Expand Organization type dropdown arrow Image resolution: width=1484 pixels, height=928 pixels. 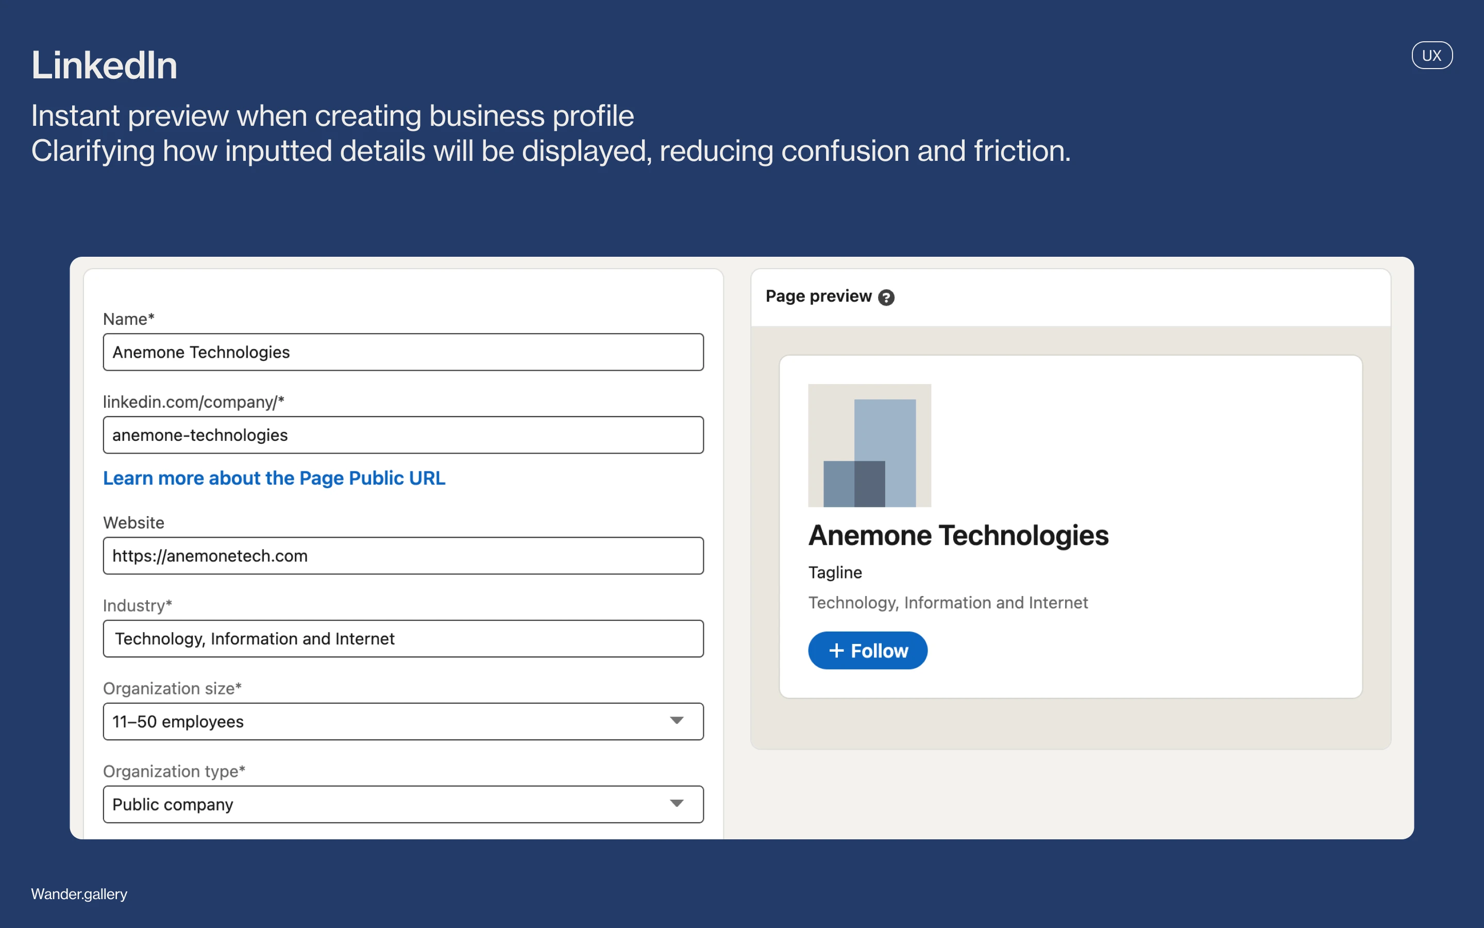(x=677, y=803)
